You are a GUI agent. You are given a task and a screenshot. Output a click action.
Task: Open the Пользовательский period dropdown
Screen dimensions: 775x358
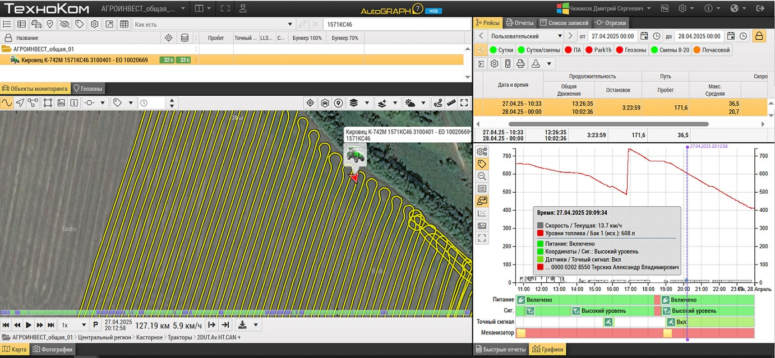point(526,36)
